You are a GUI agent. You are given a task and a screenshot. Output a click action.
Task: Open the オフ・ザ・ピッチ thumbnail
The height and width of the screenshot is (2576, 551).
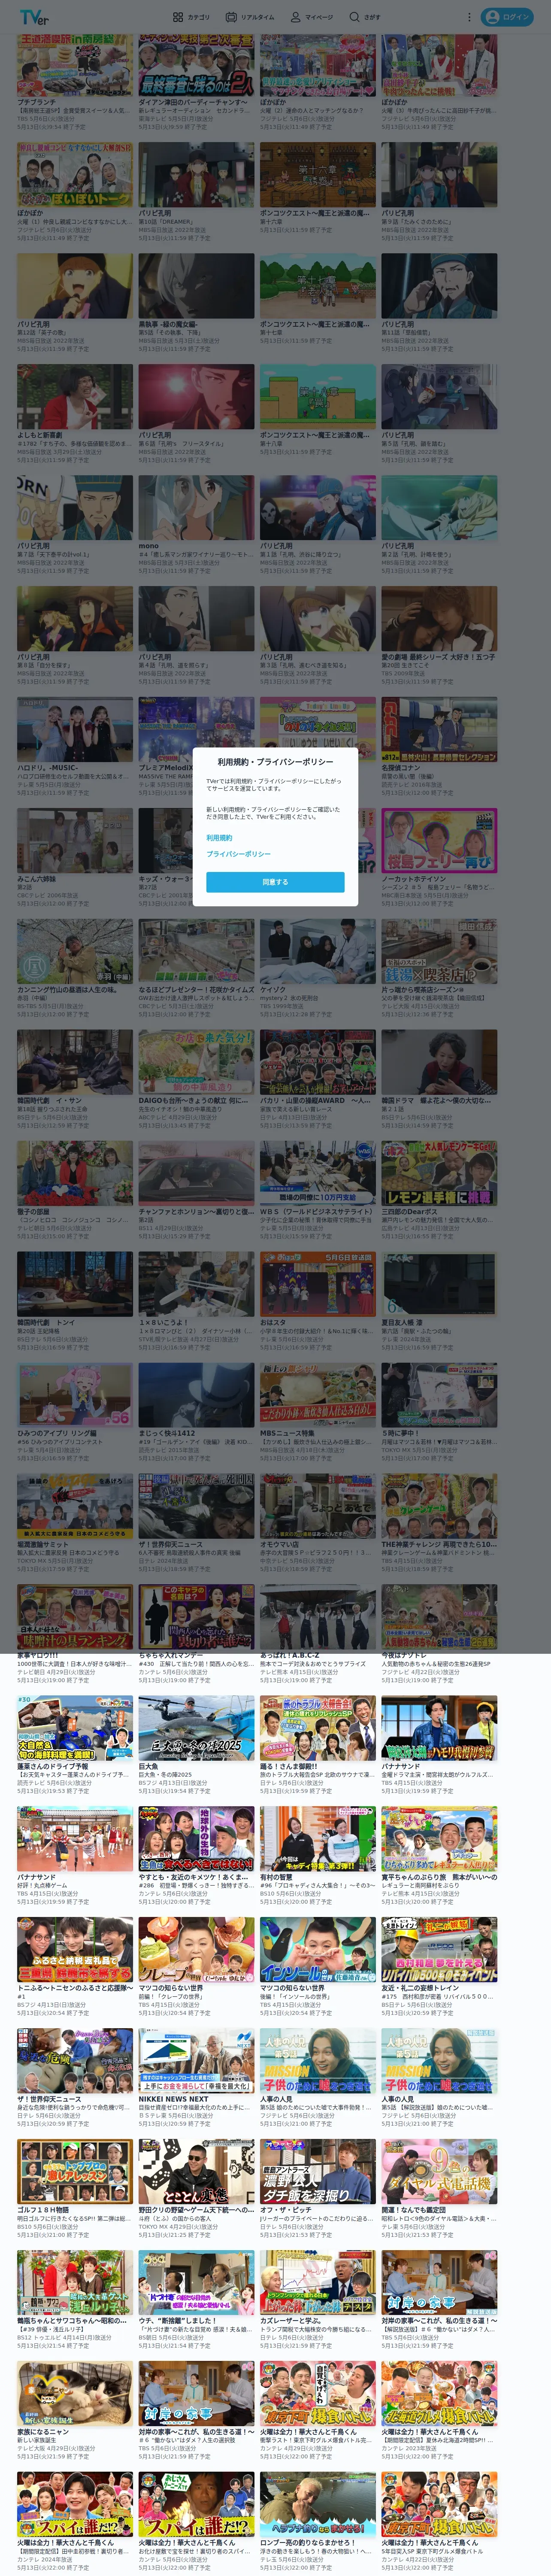(x=317, y=2172)
